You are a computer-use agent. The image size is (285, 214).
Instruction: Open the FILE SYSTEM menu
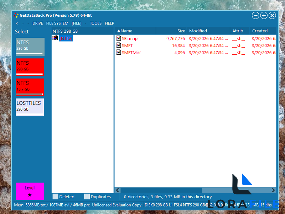(x=58, y=23)
